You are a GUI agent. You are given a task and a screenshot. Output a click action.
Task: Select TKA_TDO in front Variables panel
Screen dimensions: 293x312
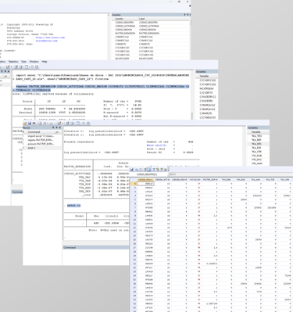(x=256, y=136)
